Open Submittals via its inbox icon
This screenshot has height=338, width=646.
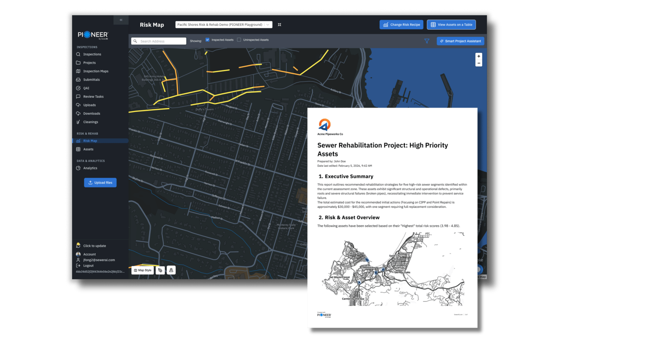pos(78,79)
